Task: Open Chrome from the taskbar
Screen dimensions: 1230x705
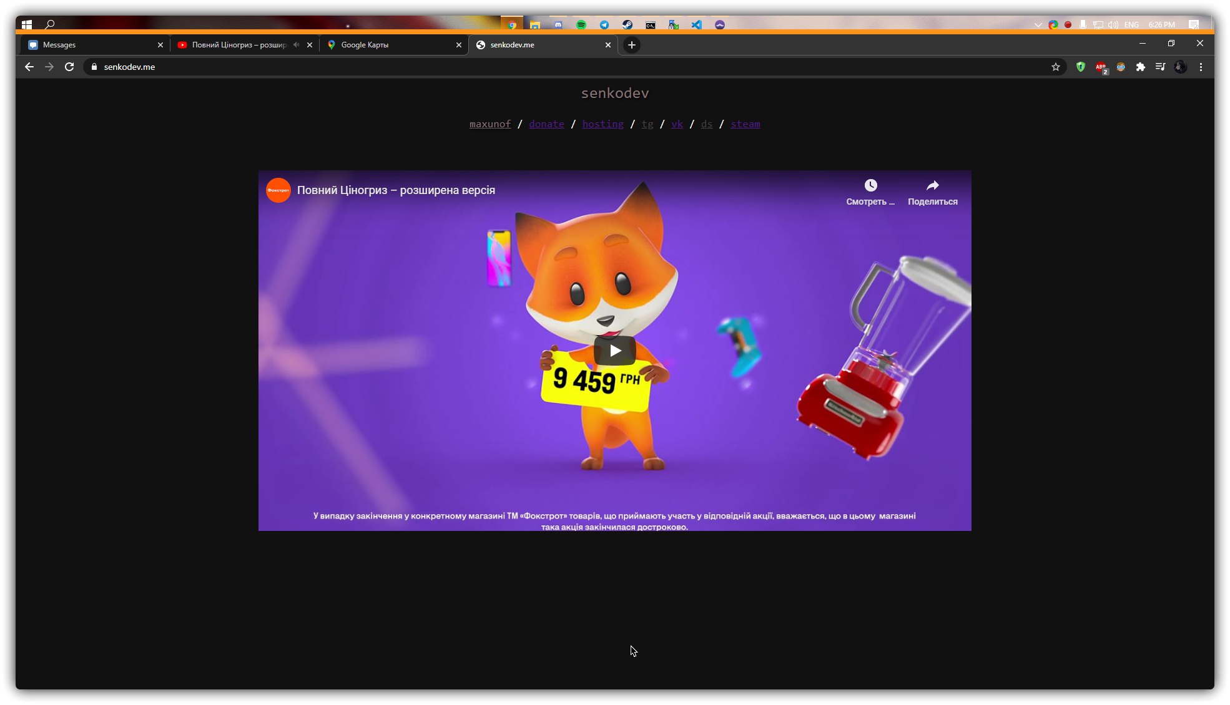Action: (x=512, y=24)
